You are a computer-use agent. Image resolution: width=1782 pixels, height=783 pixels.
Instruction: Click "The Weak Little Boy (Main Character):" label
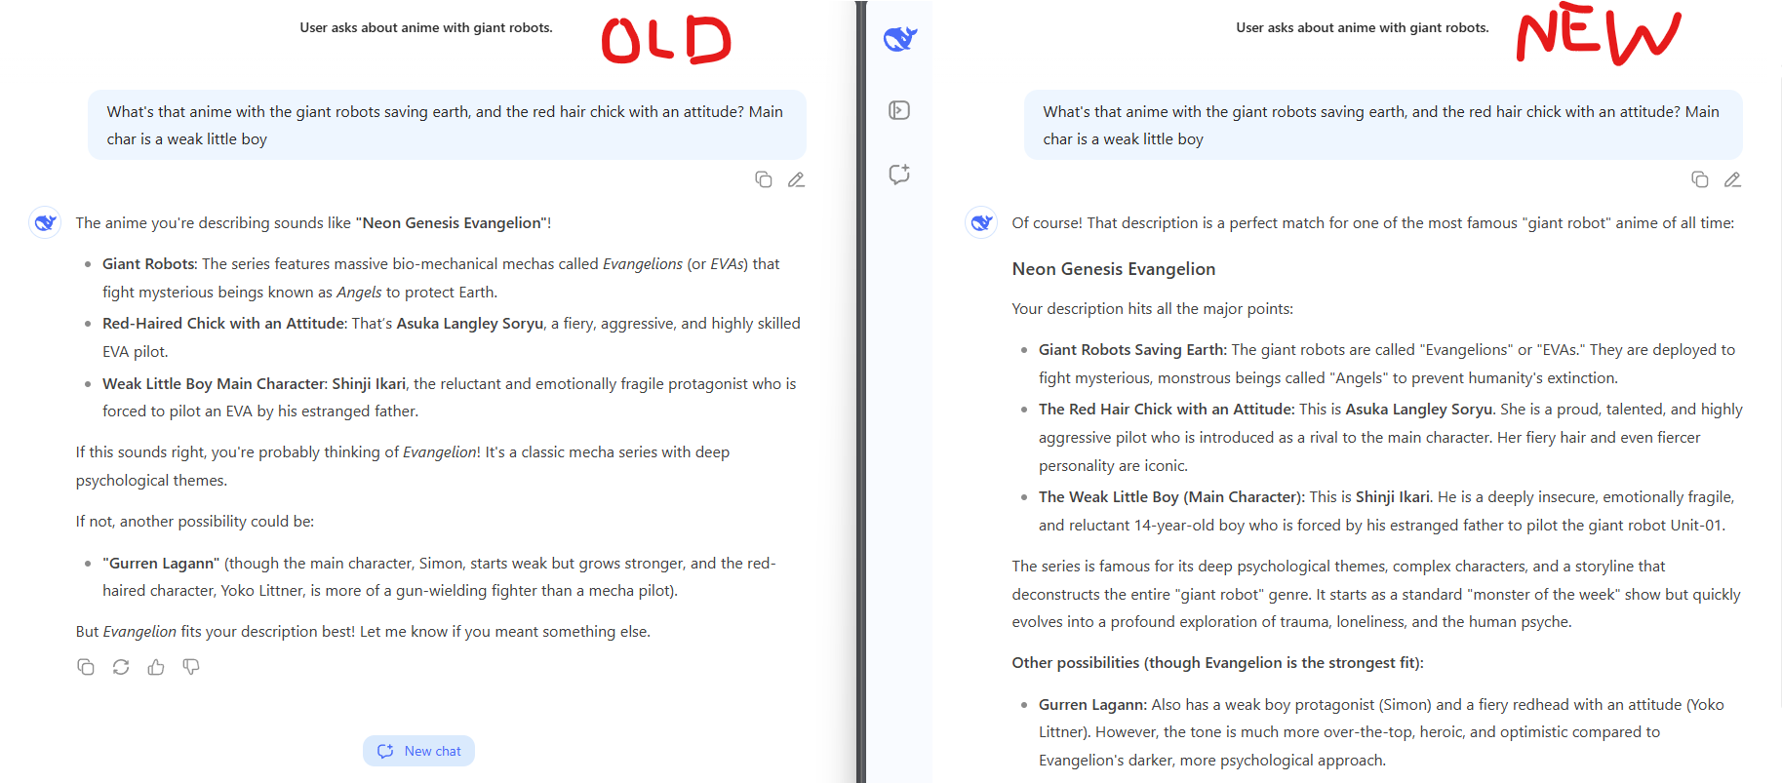coord(1171,497)
